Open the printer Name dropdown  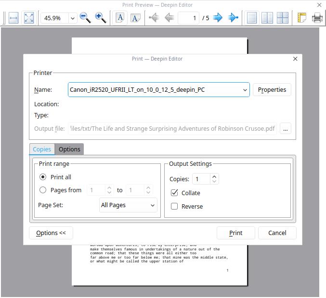[245, 90]
